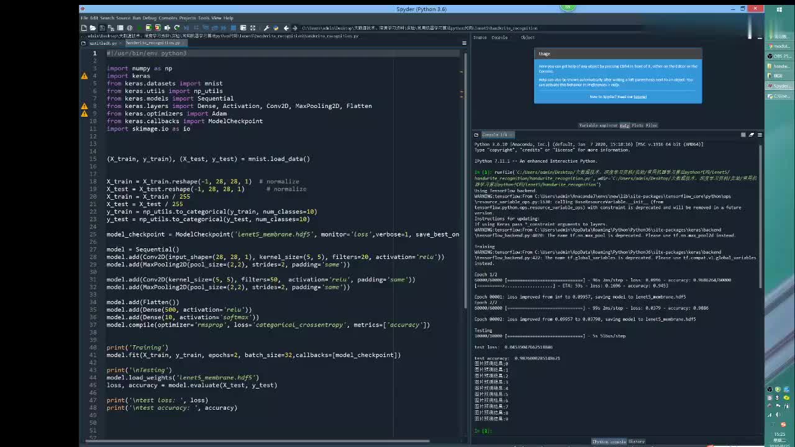Image resolution: width=795 pixels, height=447 pixels.
Task: Click the In [2]: console prompt
Action: click(x=483, y=431)
